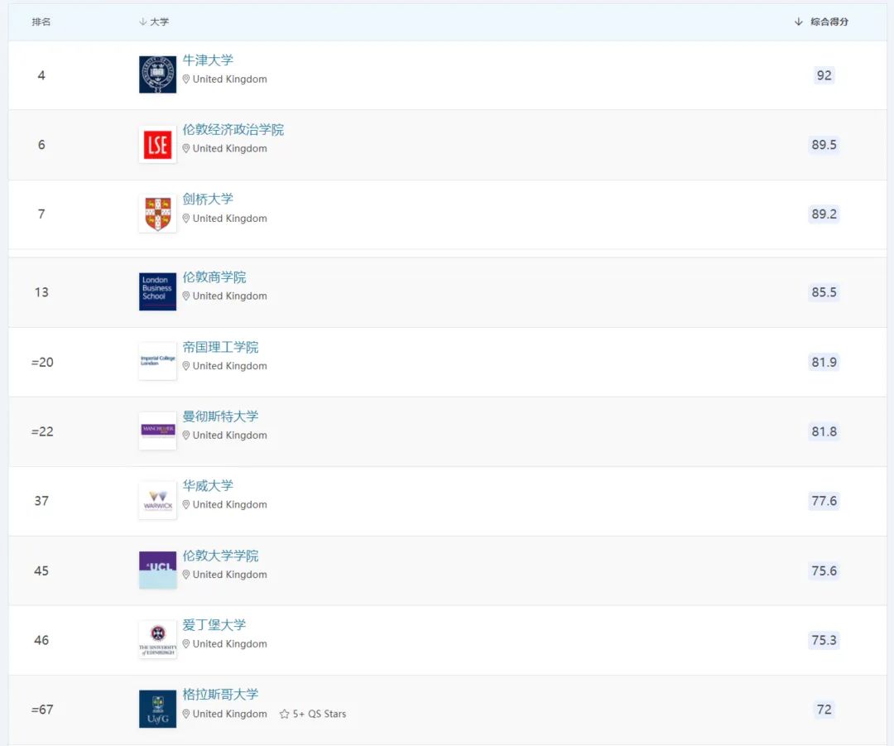Click the score 85.5 cell
Viewport: 894px width, 746px height.
click(824, 292)
